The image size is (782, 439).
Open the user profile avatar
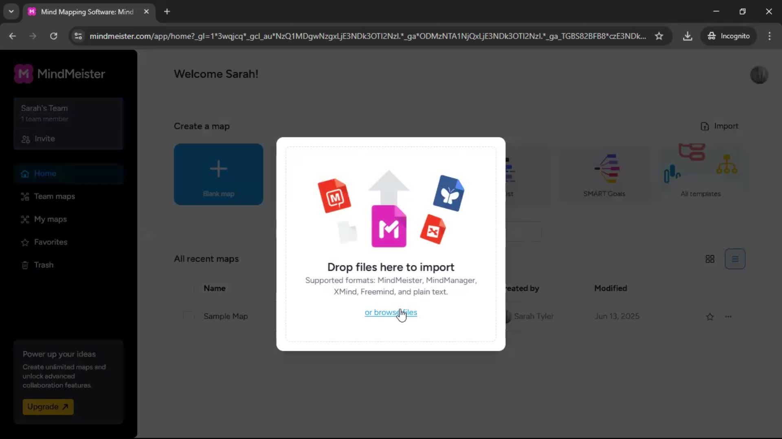(759, 75)
